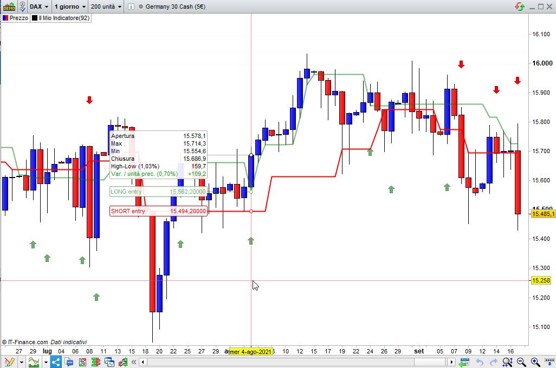The image size is (556, 368).
Task: Click the multi-chart windows icon
Action: click(x=109, y=362)
